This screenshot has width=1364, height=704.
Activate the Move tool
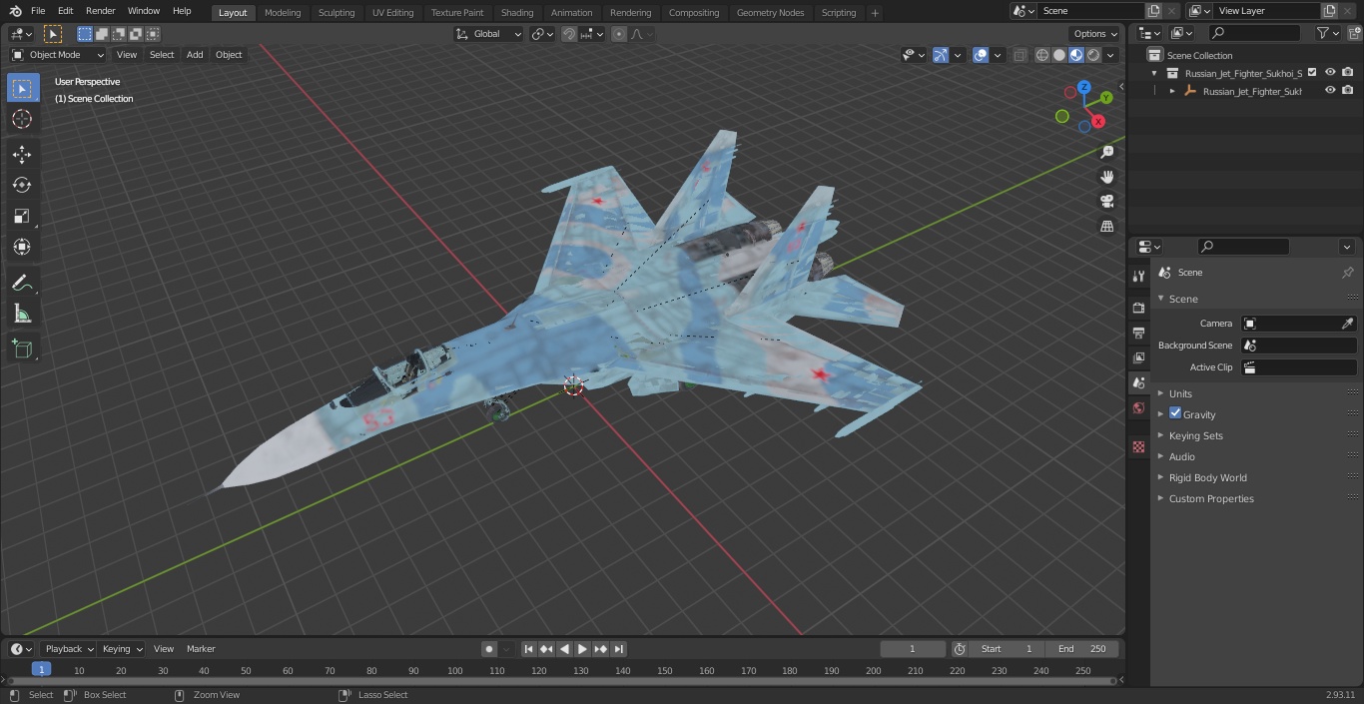pyautogui.click(x=22, y=154)
